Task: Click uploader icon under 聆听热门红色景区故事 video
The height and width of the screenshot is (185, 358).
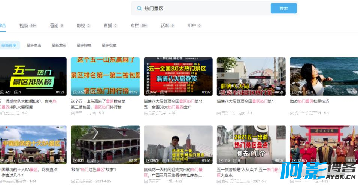Action: click(x=73, y=181)
